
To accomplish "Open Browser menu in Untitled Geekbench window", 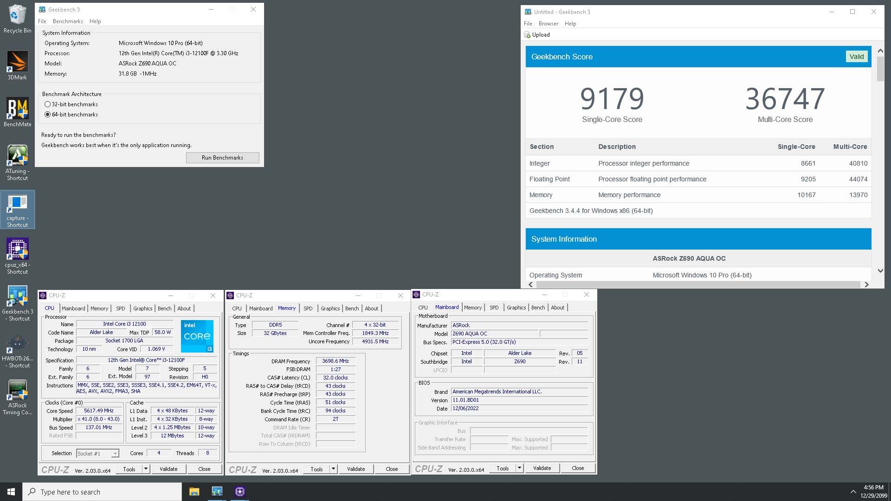I will coord(549,24).
